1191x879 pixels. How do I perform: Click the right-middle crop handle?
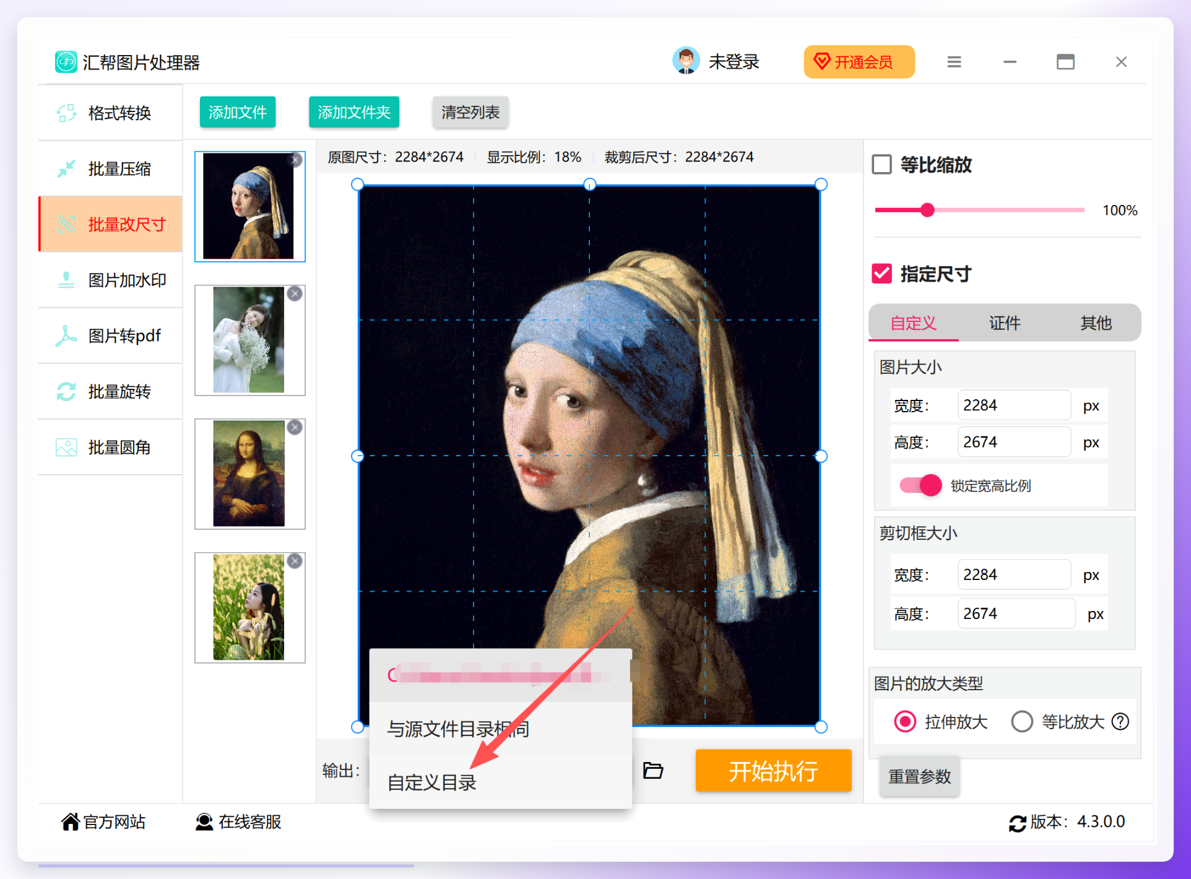click(821, 456)
